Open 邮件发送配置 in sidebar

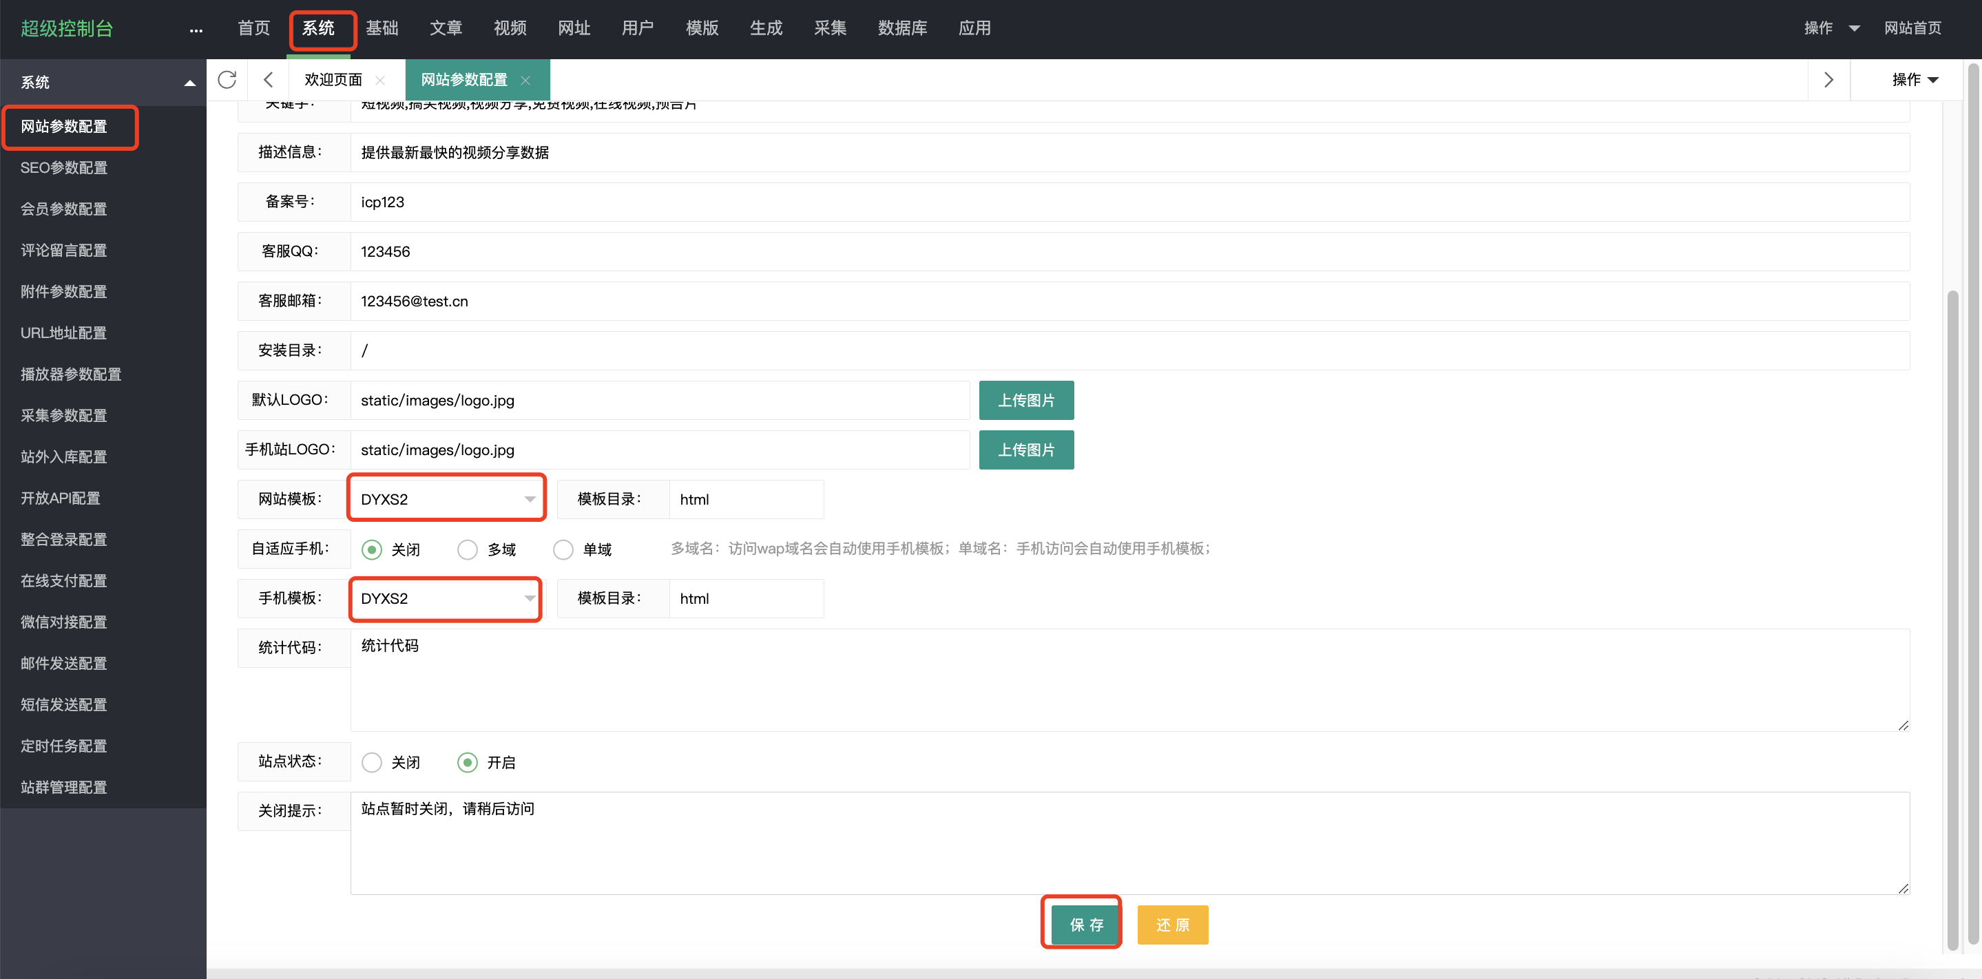[64, 664]
